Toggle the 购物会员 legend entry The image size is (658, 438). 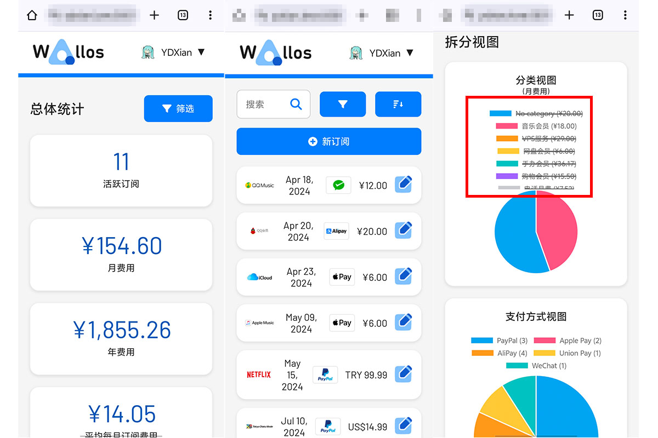coord(536,176)
